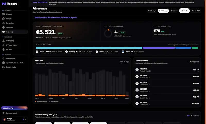Click the first product card thumbnail

click(x=44, y=123)
